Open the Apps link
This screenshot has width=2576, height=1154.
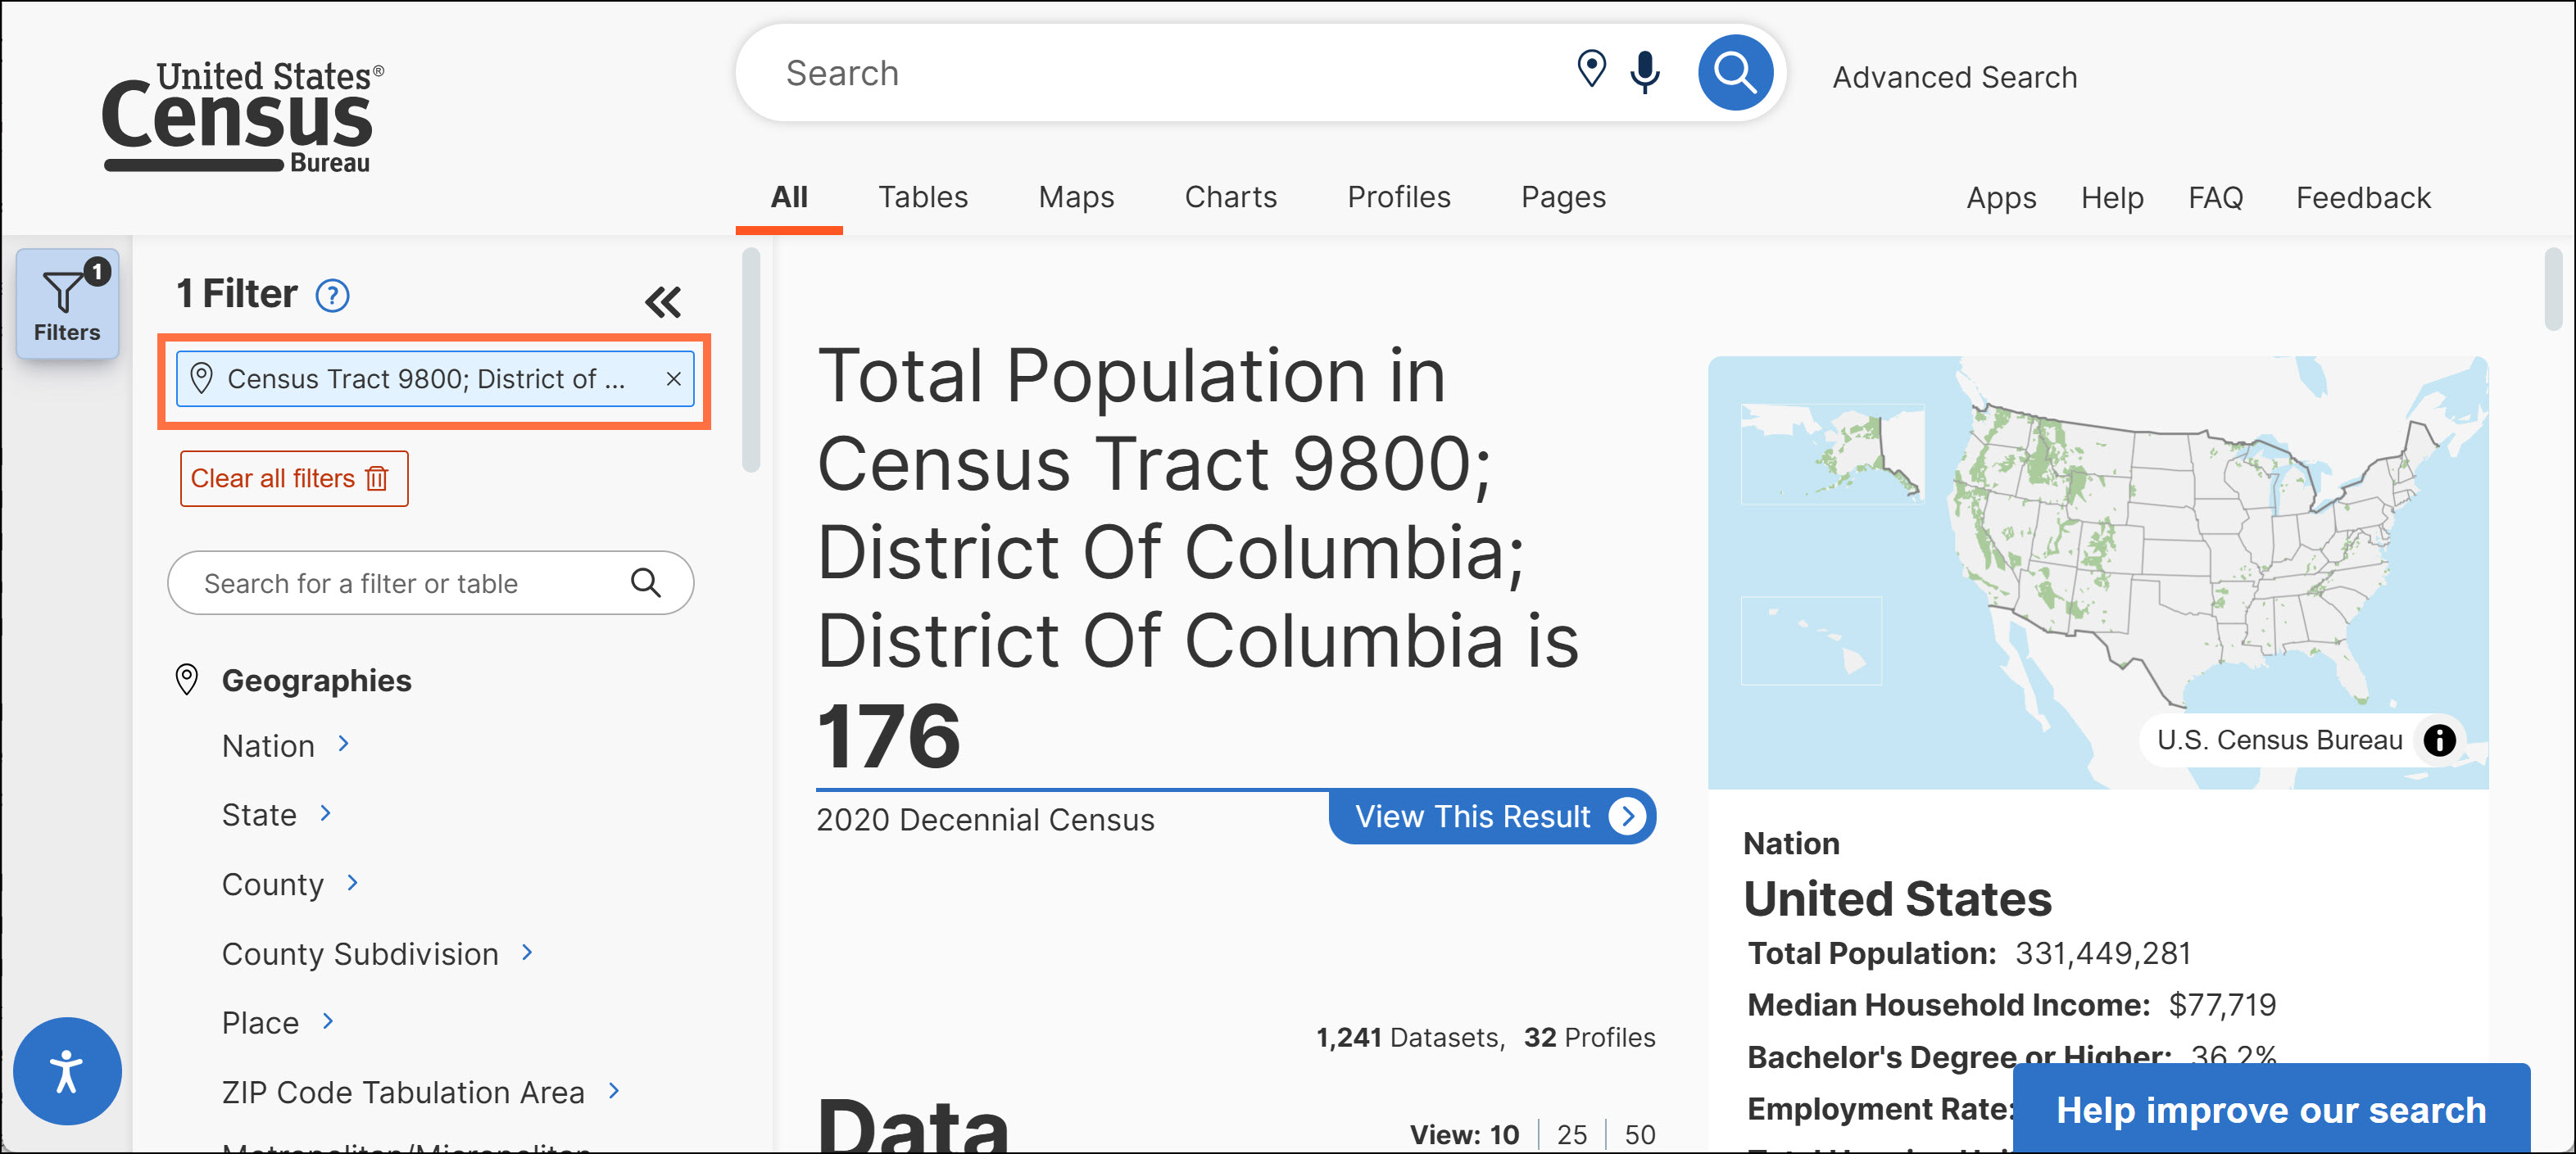click(x=2001, y=198)
